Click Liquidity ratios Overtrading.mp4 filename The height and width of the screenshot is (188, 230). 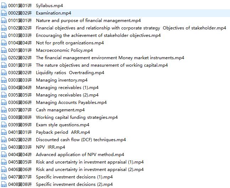70,73
